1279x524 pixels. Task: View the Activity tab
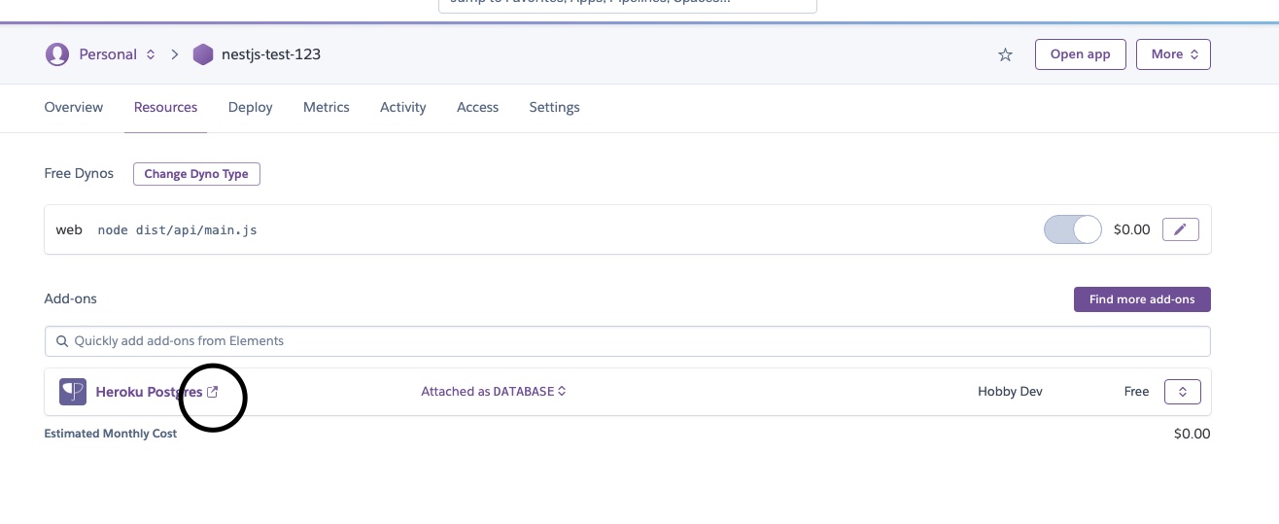click(403, 107)
